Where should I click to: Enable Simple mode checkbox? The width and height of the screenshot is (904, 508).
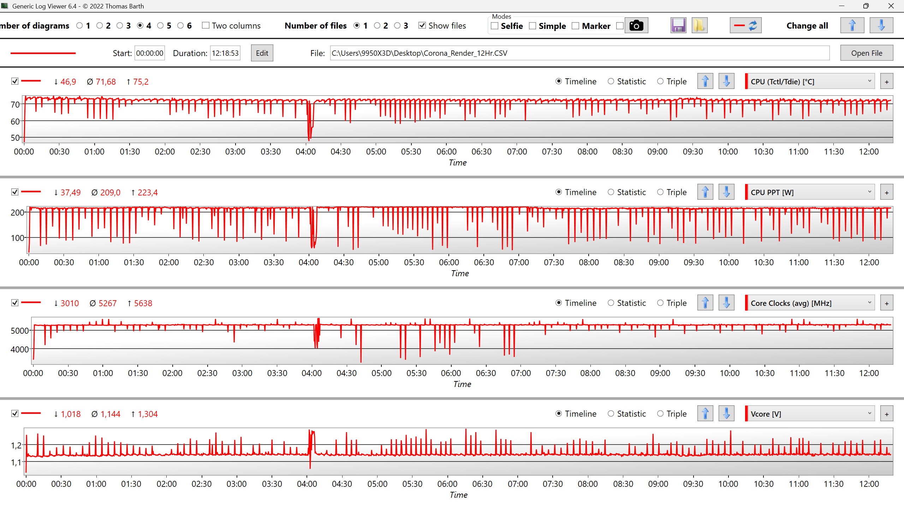tap(533, 26)
